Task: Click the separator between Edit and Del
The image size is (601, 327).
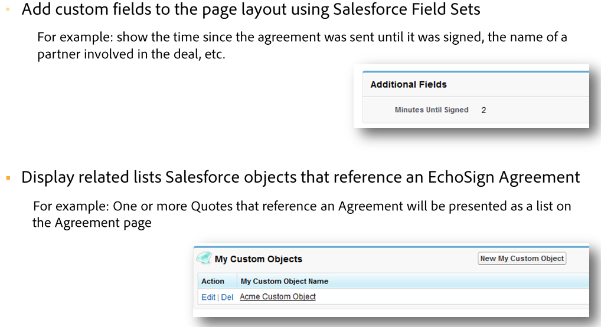Action: tap(218, 297)
